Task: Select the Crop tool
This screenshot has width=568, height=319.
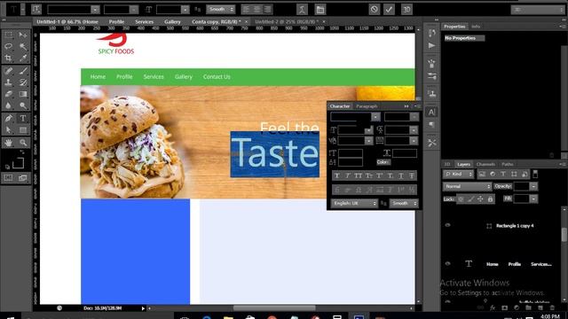Action: pos(8,58)
